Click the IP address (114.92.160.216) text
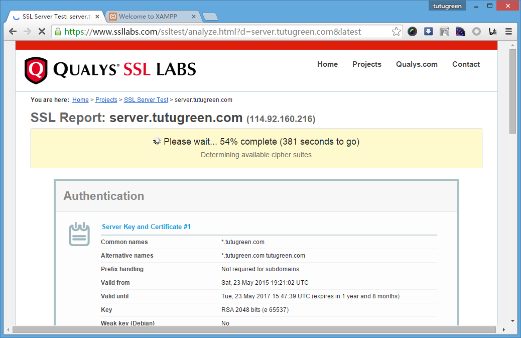Viewport: 521px width, 338px height. point(281,120)
